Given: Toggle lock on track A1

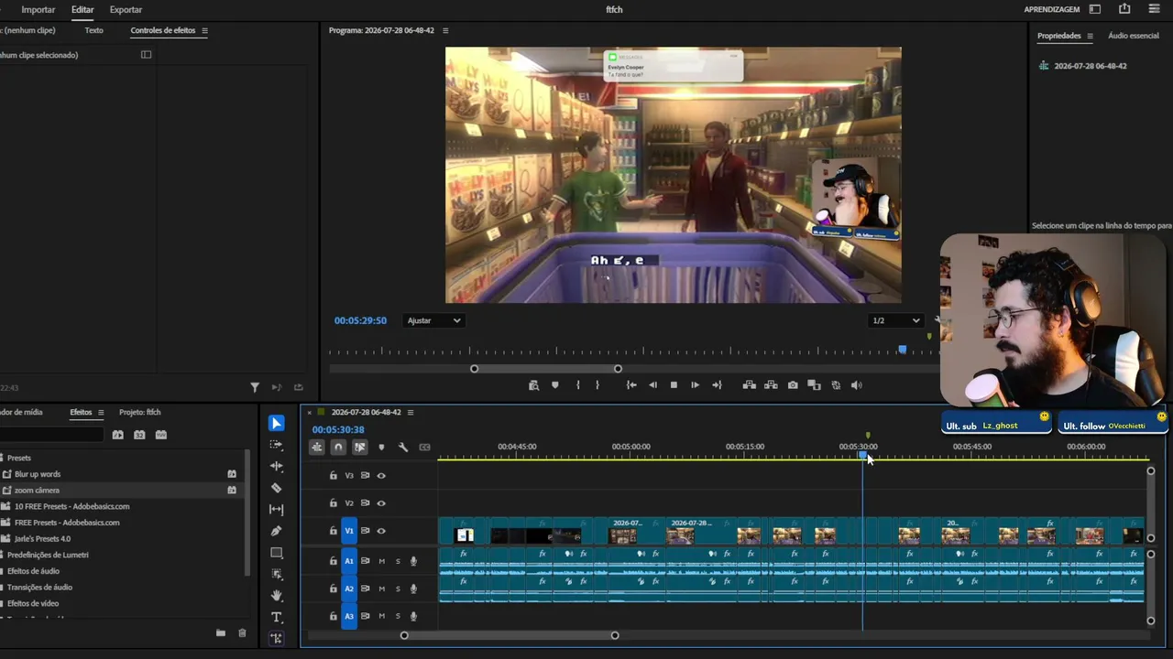Looking at the screenshot, I should [334, 561].
